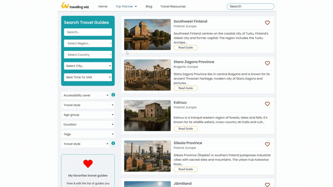333x187 pixels.
Task: Select Travel Resources in the navigation
Action: [173, 6]
